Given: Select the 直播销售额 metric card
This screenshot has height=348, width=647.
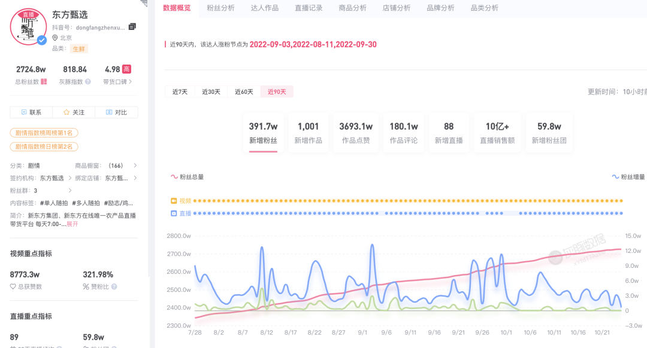Looking at the screenshot, I should (x=497, y=133).
